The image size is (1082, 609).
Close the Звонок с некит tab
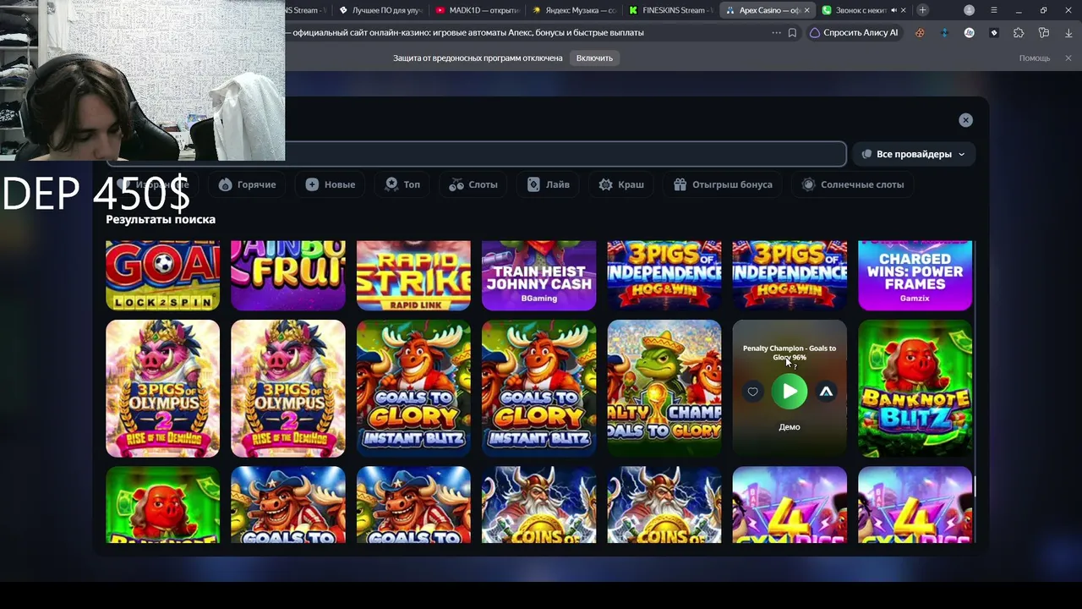coord(904,10)
